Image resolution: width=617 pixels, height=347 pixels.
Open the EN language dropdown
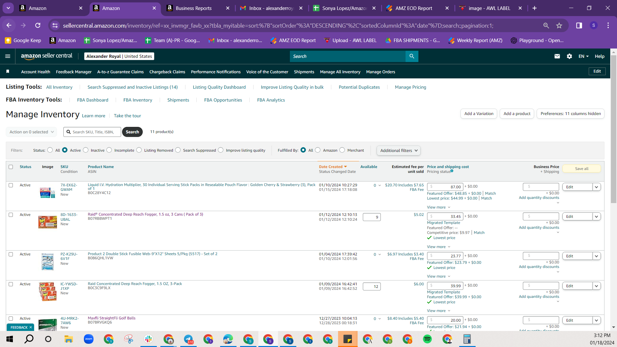click(584, 56)
